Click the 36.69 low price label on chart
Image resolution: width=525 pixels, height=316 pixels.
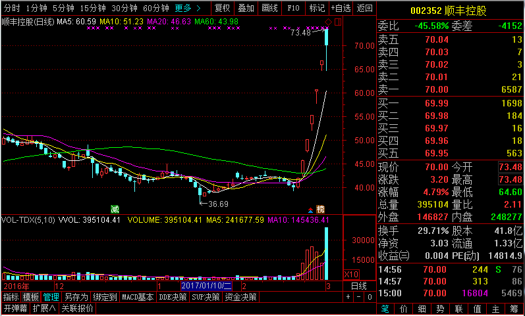tap(218, 204)
